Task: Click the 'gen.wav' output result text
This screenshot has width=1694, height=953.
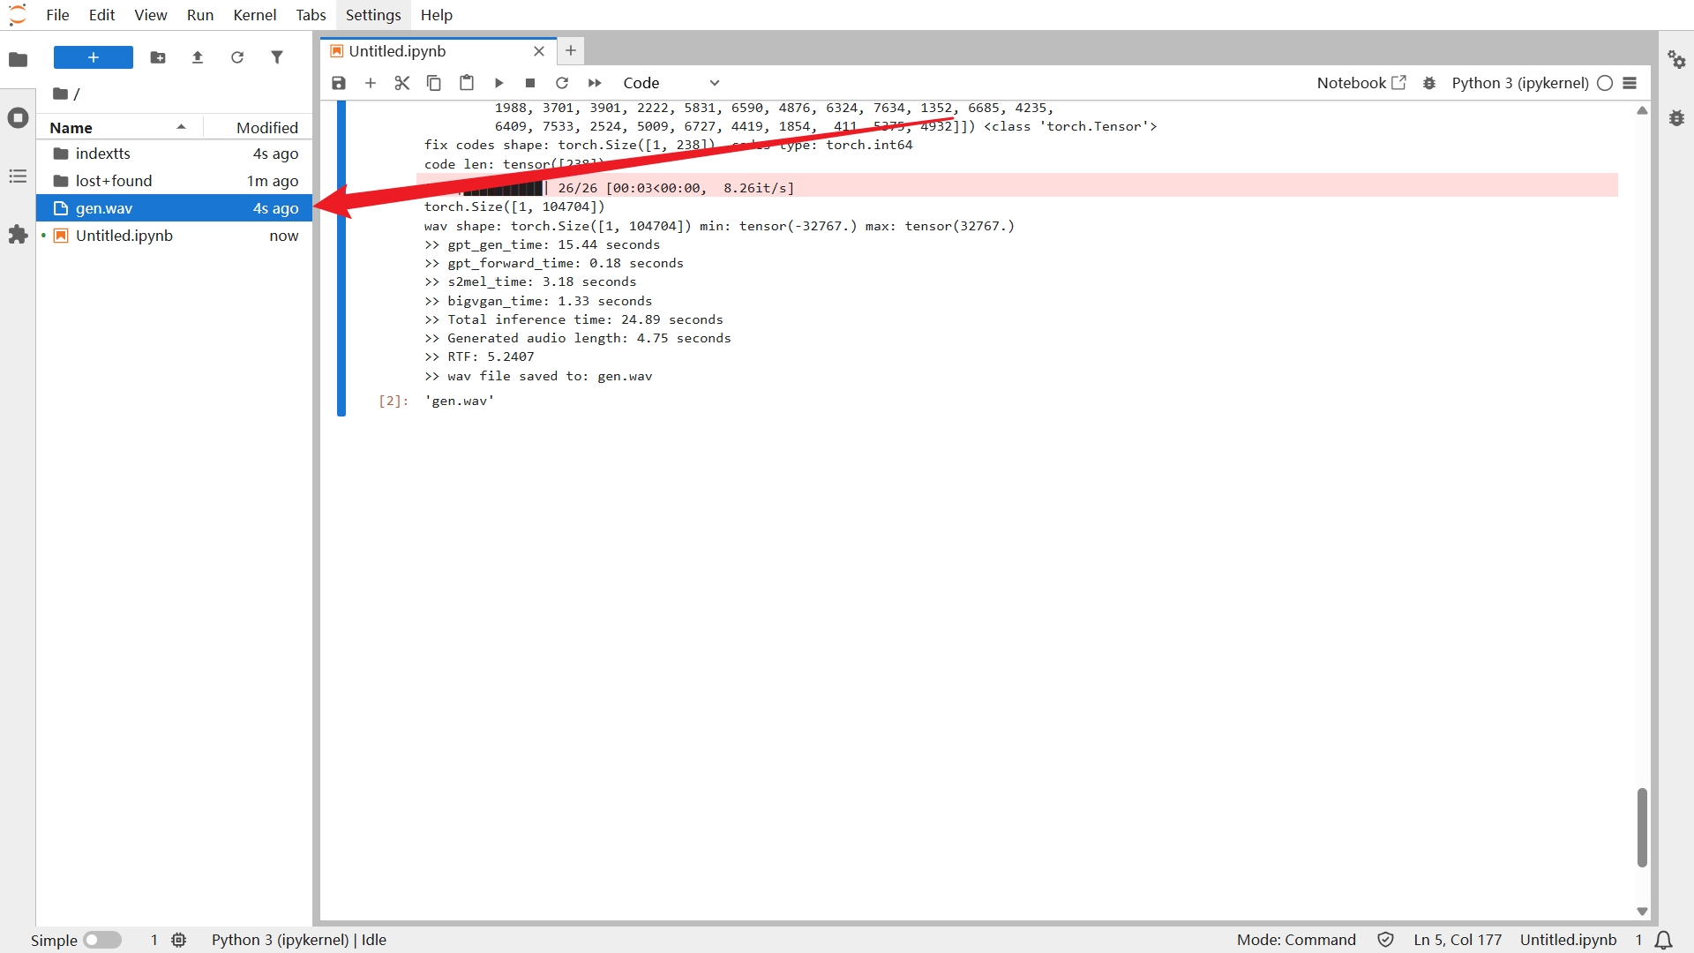Action: point(459,401)
